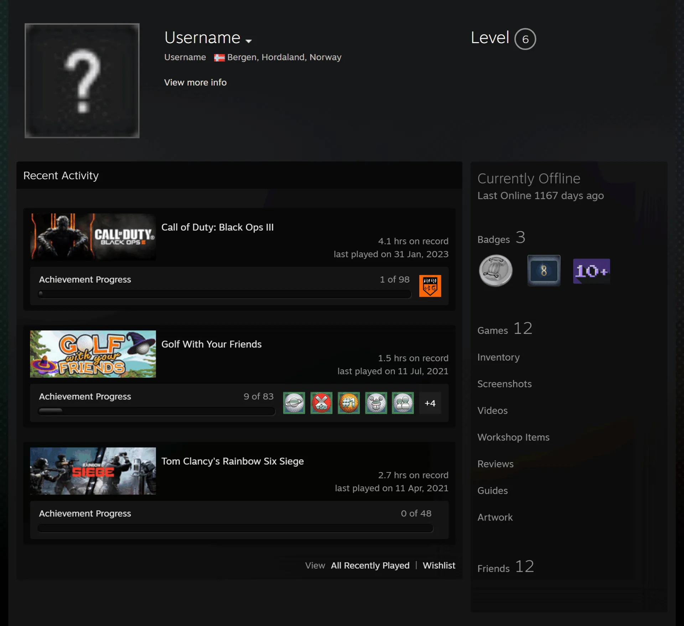Click the Golf With Your Friends progress bar

coord(156,411)
